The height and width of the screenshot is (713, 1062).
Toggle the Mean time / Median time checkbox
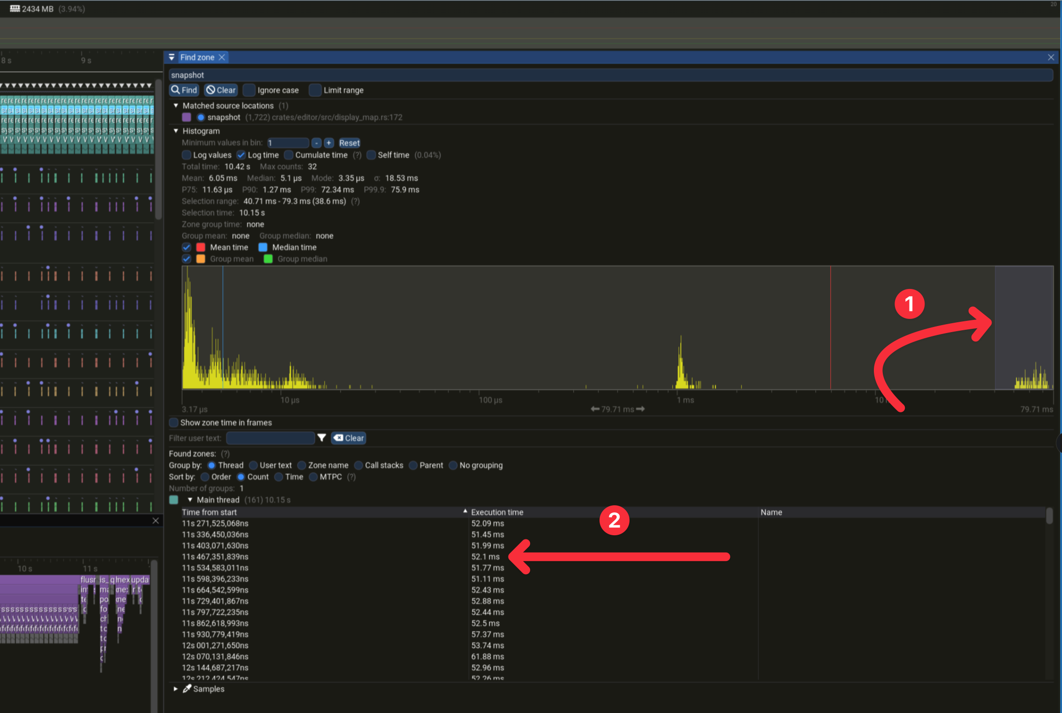pos(187,247)
